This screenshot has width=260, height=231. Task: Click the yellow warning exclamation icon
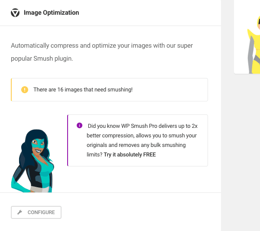pos(25,90)
